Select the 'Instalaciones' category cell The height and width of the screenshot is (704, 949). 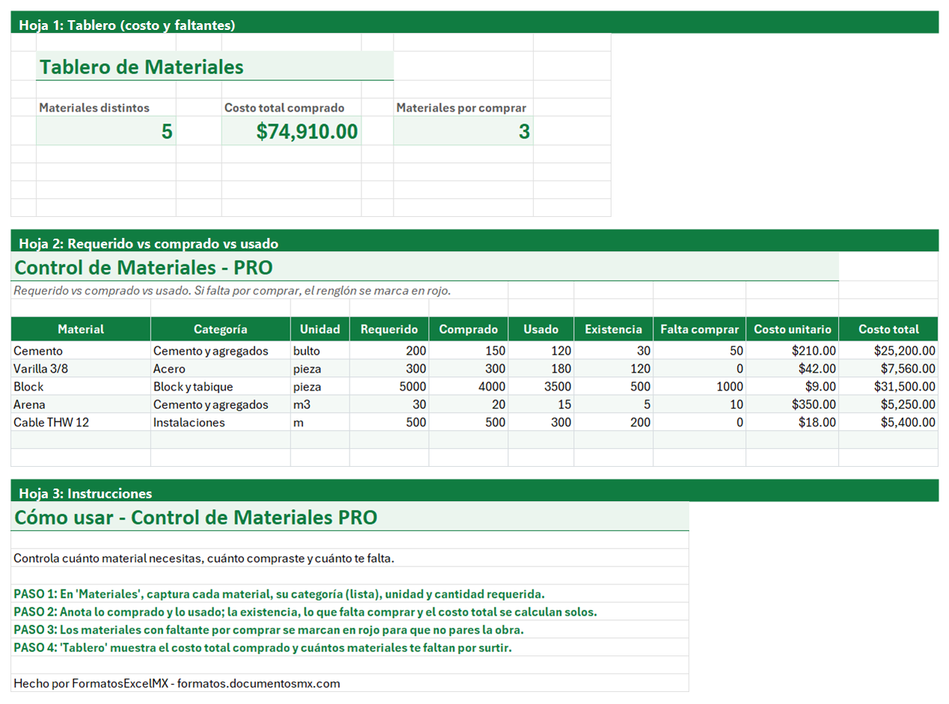click(221, 423)
